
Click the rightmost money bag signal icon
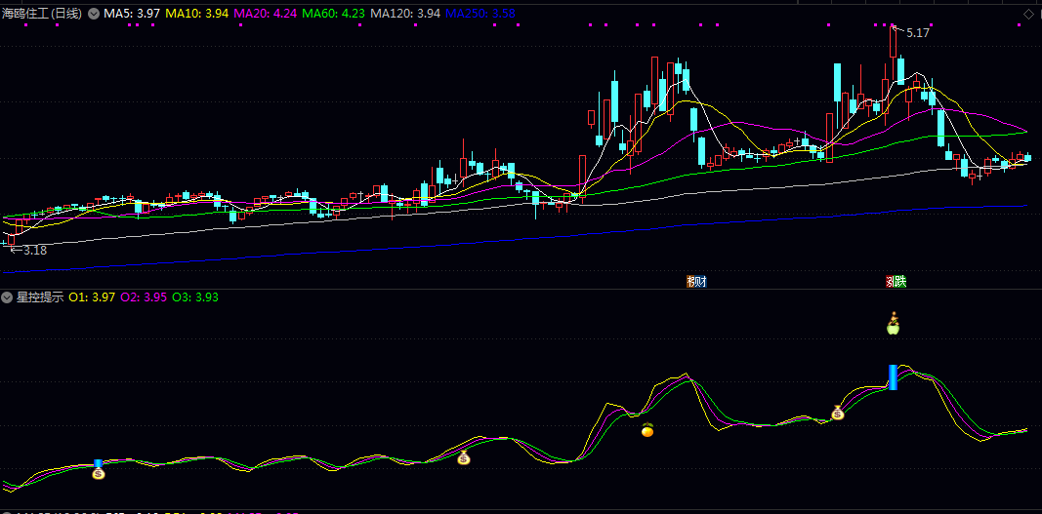click(837, 413)
